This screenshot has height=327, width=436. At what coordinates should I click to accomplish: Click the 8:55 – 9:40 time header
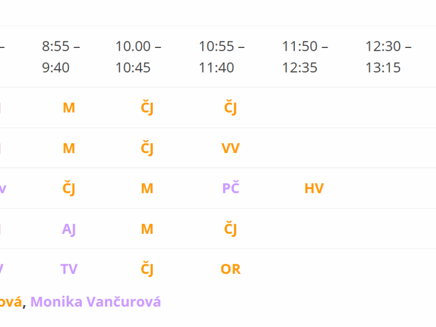tap(61, 57)
